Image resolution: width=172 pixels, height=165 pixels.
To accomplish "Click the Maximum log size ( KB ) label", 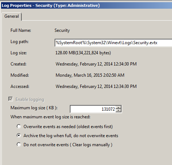I will (34, 108).
